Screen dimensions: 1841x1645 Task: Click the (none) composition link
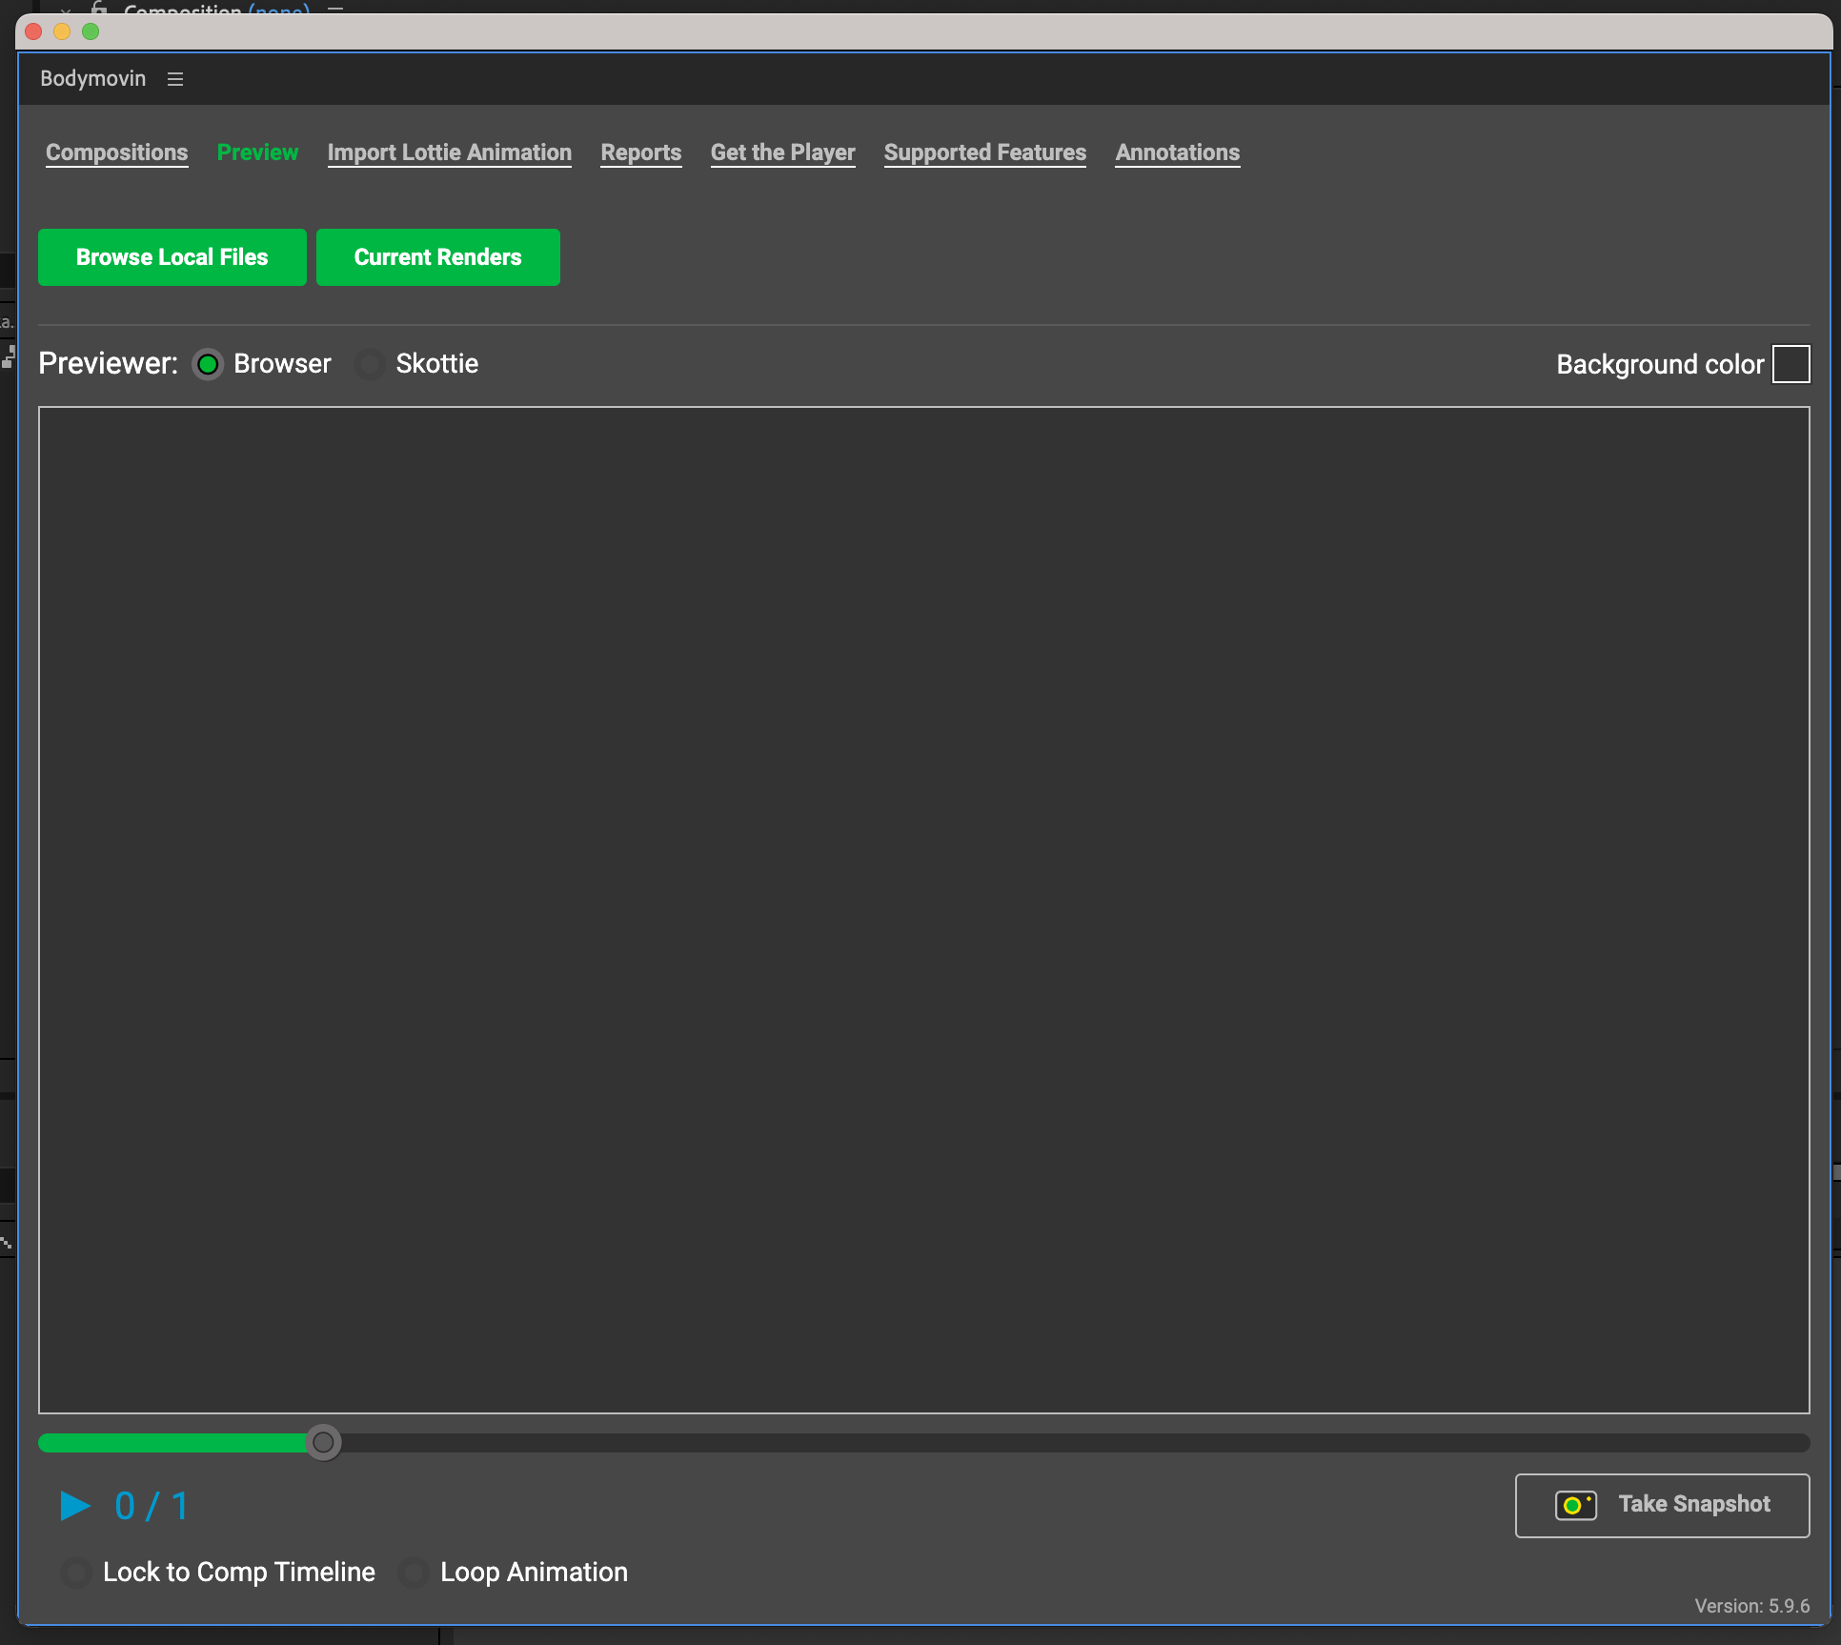tap(278, 10)
